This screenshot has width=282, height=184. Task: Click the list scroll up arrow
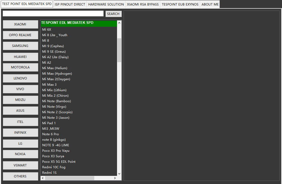(x=119, y=23)
